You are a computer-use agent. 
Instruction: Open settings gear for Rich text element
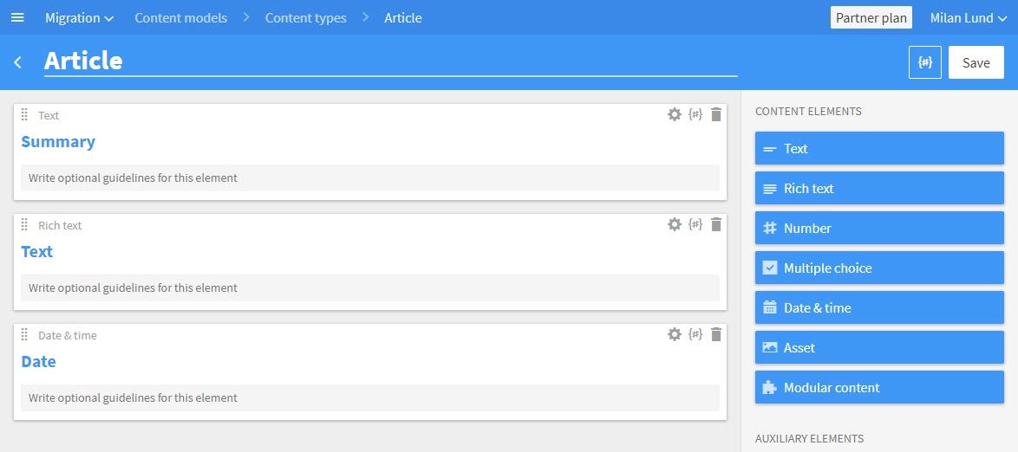pos(675,224)
